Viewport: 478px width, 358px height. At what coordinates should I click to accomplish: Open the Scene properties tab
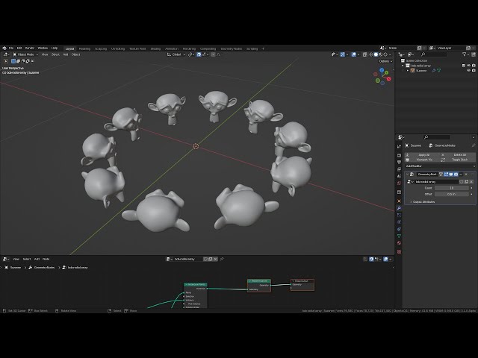pos(399,176)
